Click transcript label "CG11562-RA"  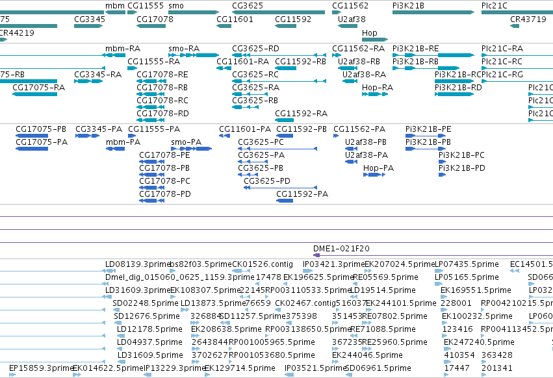pos(358,48)
